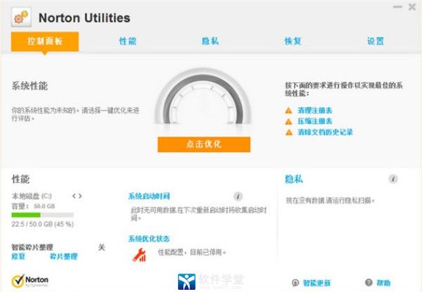
Task: Click the 本地磁盘 (C:) label
Action: pyautogui.click(x=32, y=196)
